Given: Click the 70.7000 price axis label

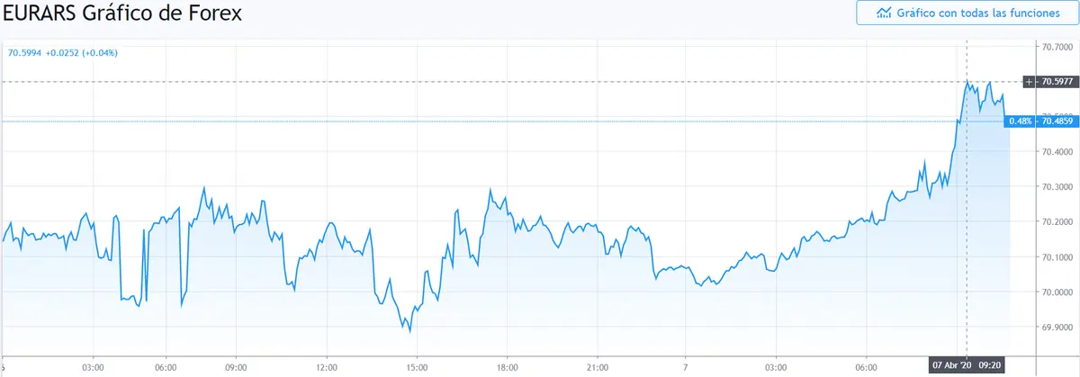Looking at the screenshot, I should [1057, 46].
